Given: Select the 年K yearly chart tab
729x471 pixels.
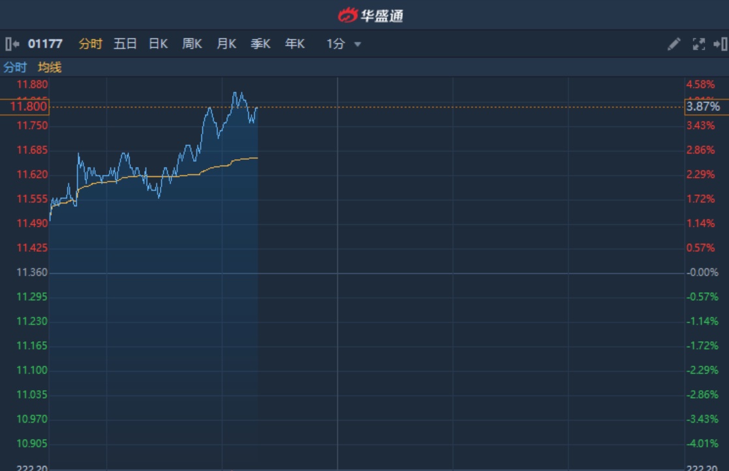Looking at the screenshot, I should click(295, 44).
